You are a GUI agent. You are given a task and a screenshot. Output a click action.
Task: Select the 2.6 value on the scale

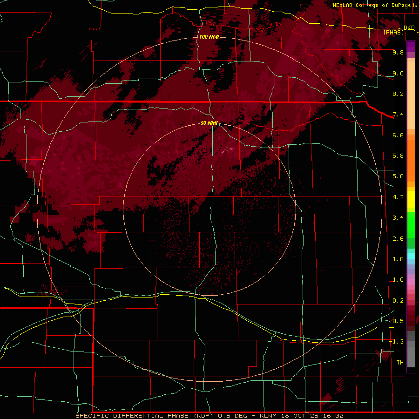(398, 239)
